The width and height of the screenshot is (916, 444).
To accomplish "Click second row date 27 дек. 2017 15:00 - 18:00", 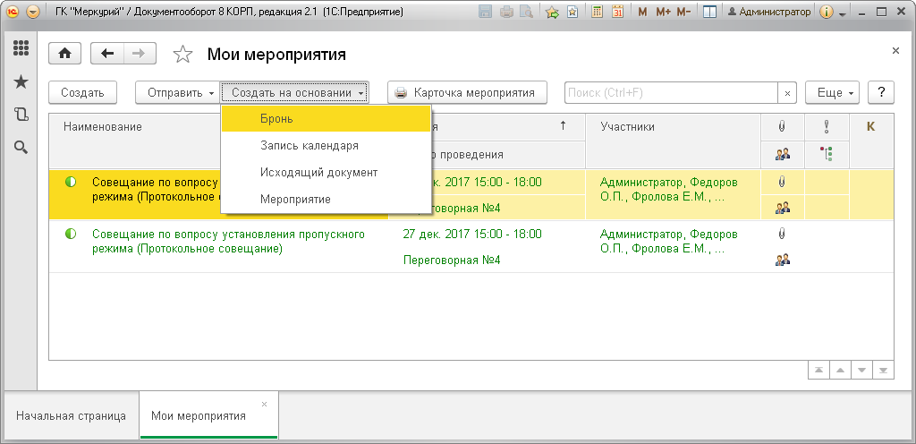I will (472, 235).
